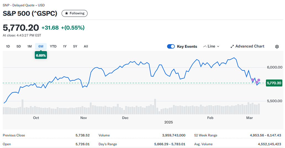The image size is (285, 148).
Task: Click the 5,500.00 axis label
Action: (275, 101)
